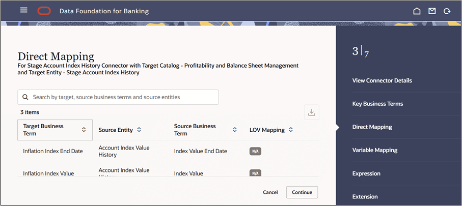Click Account Index Value History in first row
Screen dimensions: 462x206
pos(124,151)
